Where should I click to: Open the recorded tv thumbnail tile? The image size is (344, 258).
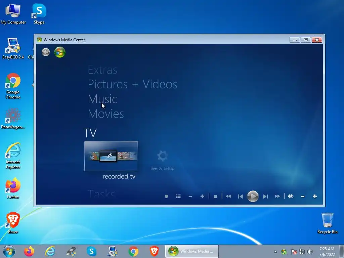(x=111, y=156)
